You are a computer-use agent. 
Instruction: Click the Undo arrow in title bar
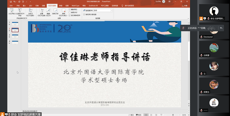point(15,2)
